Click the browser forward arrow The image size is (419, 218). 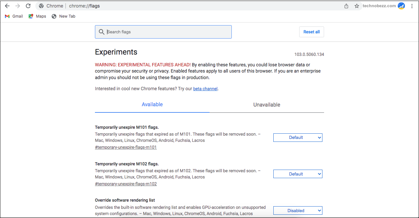pos(18,6)
